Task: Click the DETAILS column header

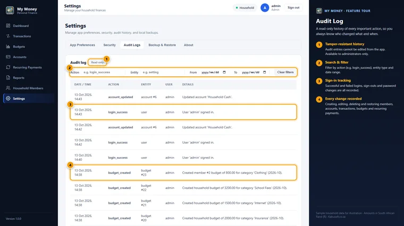Action: 188,84
